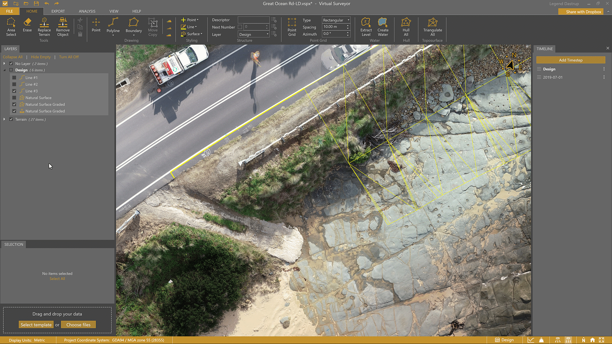This screenshot has width=612, height=344.
Task: Open the Extract Level water tool
Action: (366, 27)
